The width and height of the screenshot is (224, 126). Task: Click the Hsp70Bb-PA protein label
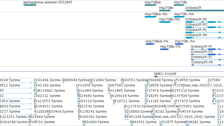(170, 47)
